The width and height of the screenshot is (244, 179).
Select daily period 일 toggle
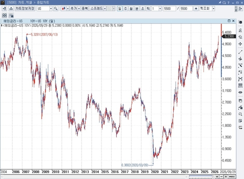pos(120,8)
